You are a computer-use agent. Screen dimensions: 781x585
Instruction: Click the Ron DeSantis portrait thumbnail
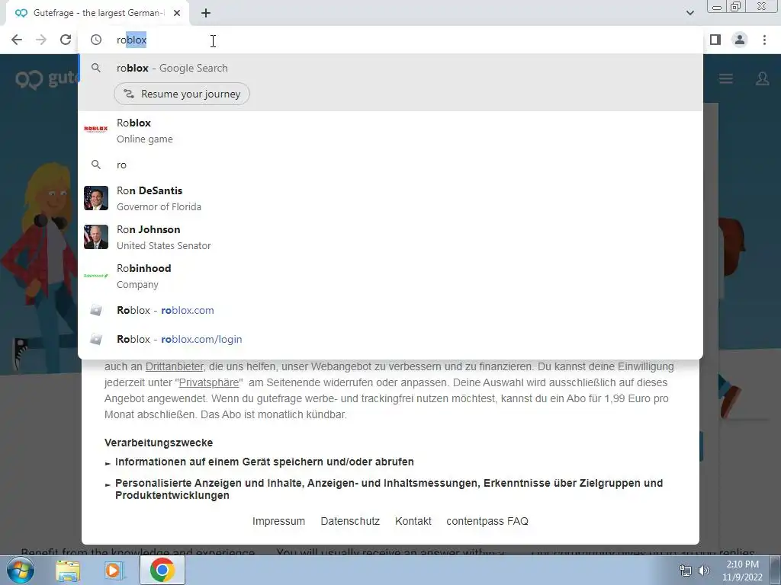pos(96,198)
